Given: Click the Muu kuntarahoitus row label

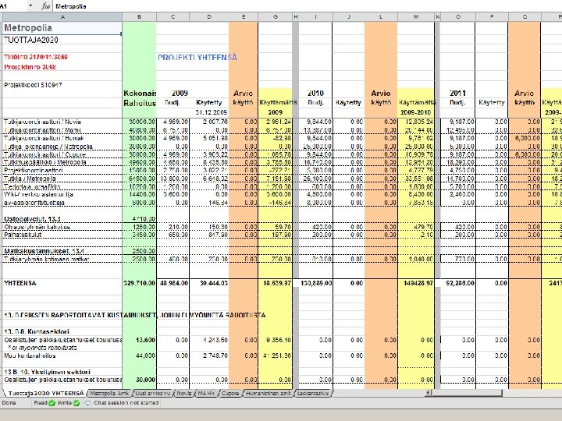Looking at the screenshot, I should pyautogui.click(x=62, y=356).
